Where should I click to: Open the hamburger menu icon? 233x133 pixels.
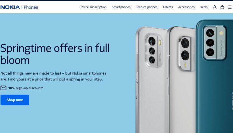pyautogui.click(x=230, y=7)
